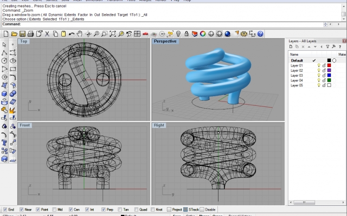The height and width of the screenshot is (216, 347).
Task: Click the Paste clipboard icon
Action: [63, 34]
